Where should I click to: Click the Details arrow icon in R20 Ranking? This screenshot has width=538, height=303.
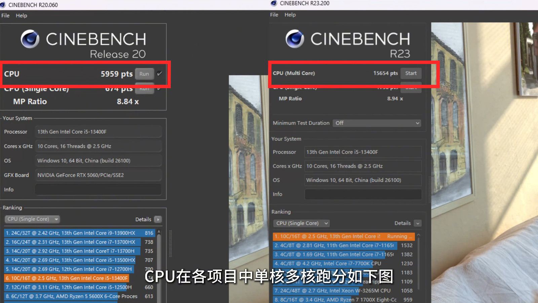158,220
